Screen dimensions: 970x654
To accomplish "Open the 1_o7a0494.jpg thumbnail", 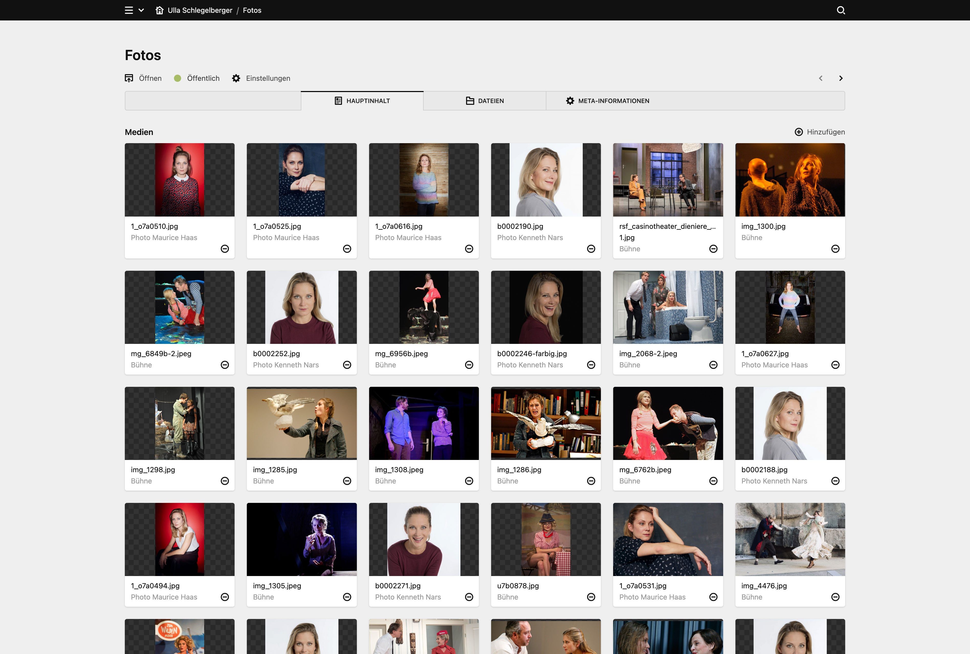I will (179, 539).
